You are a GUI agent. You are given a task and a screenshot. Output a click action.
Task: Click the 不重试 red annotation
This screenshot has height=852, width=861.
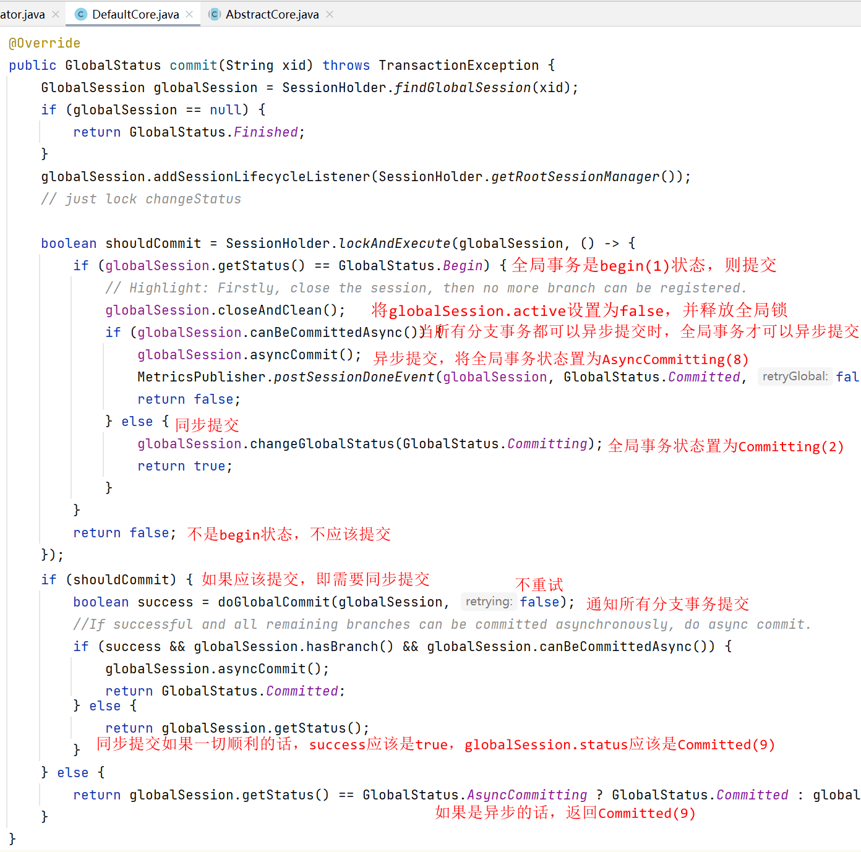(x=539, y=585)
